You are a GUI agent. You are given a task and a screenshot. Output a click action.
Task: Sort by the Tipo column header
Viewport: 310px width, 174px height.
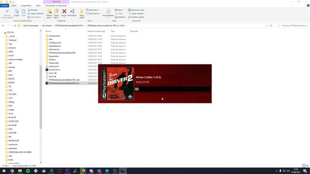tap(113, 31)
